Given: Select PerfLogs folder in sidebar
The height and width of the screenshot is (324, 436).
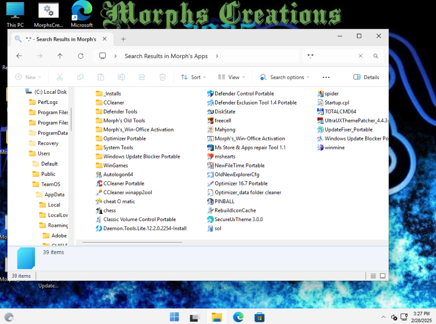Looking at the screenshot, I should 44,102.
